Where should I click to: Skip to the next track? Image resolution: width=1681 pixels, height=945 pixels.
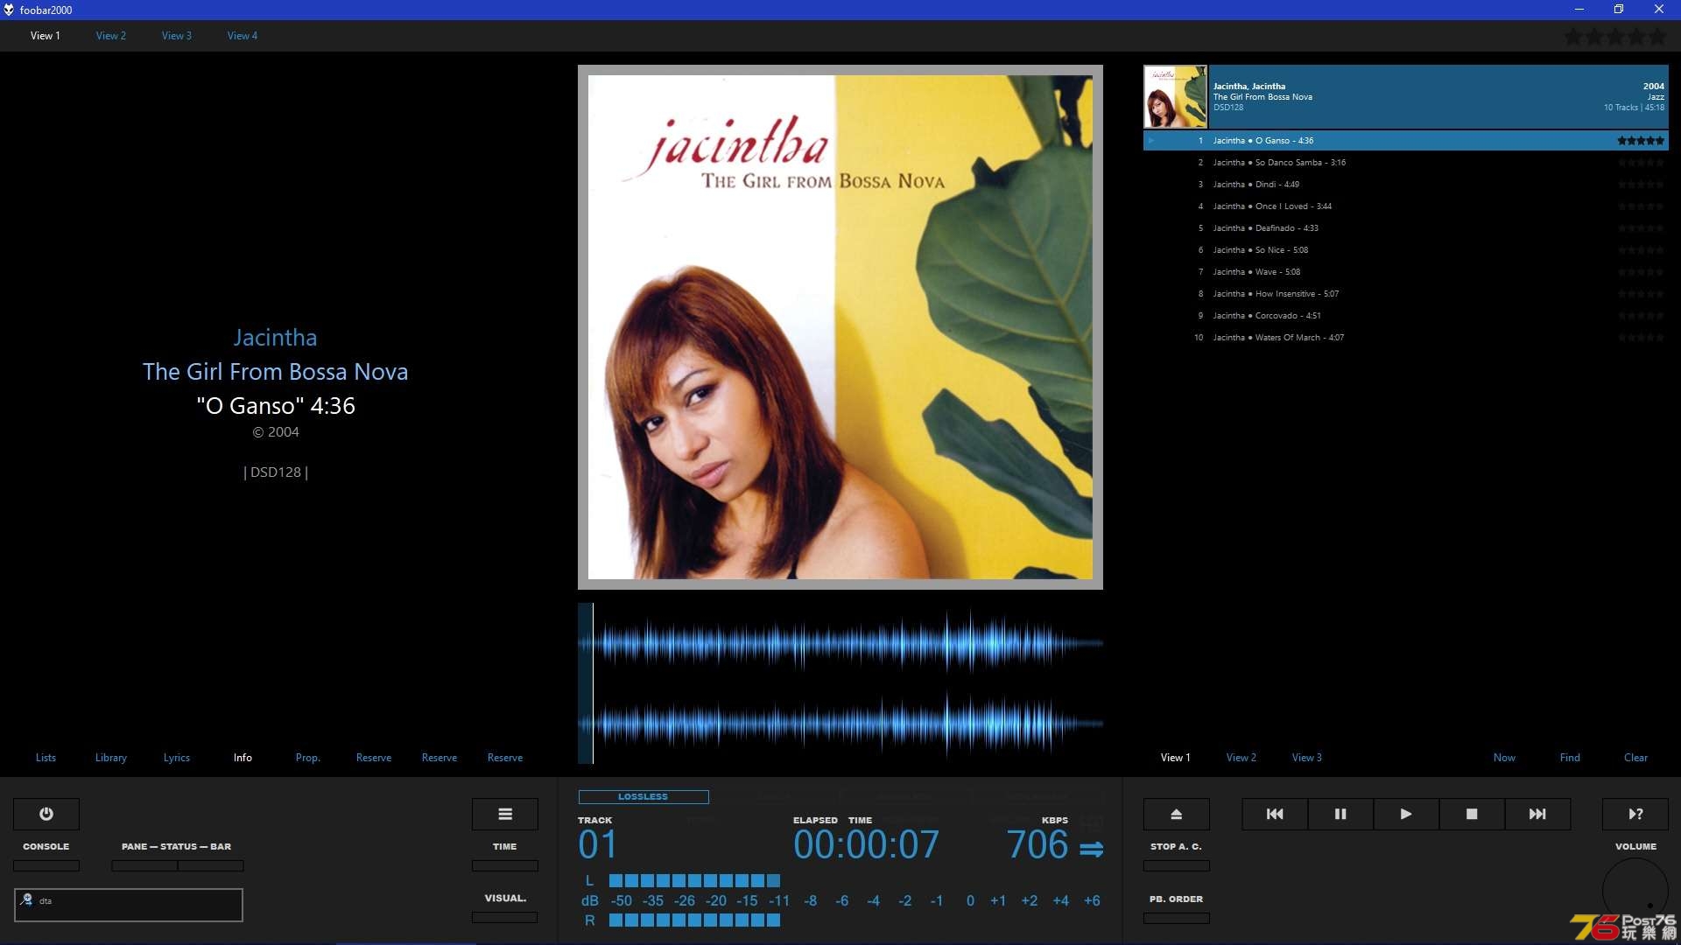pos(1537,814)
